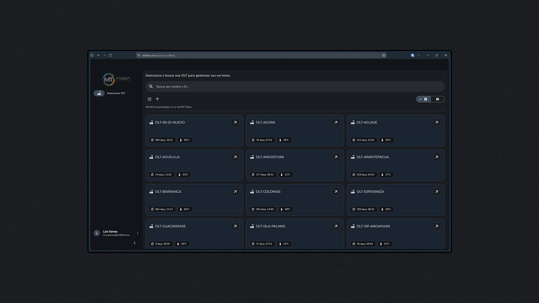
Task: Open the OLT-BARRANCA arrow button
Action: (235, 192)
